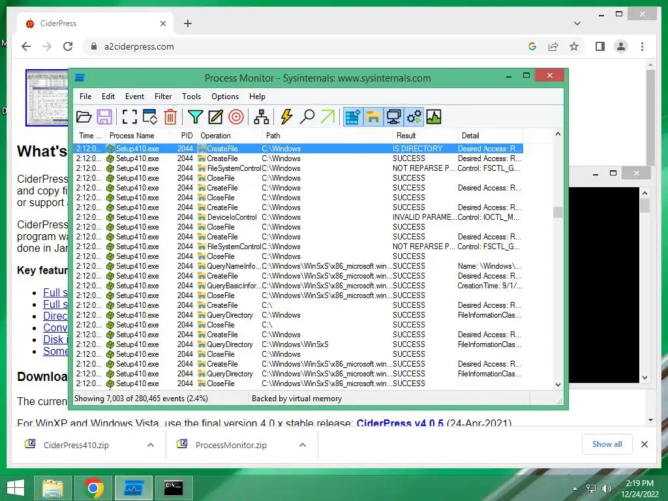Dismiss the Chrome downloads bar
The image size is (668, 501).
tap(645, 444)
